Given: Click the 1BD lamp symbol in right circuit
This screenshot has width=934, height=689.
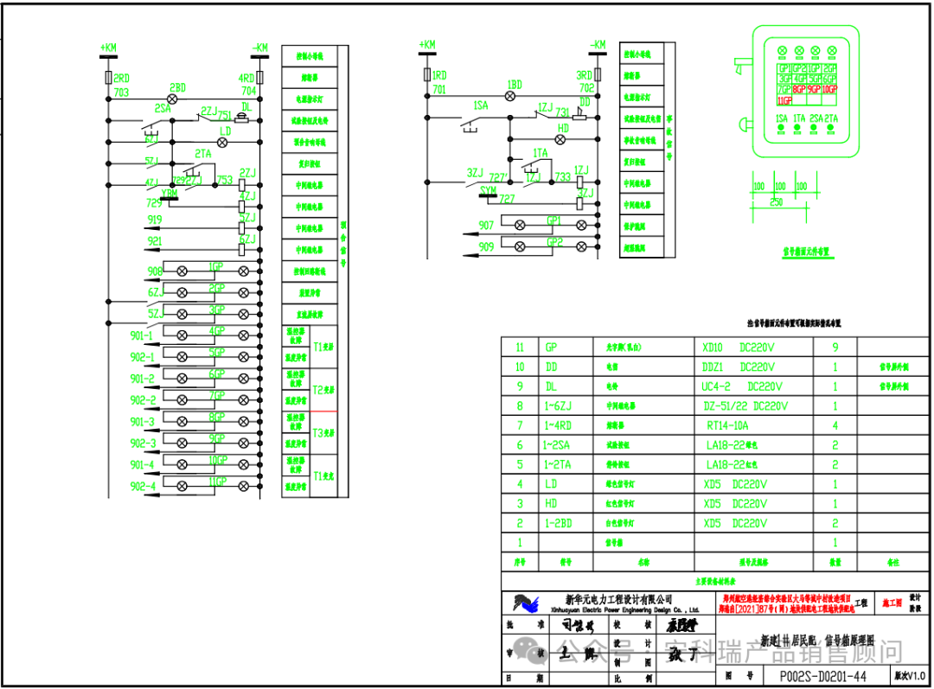Looking at the screenshot, I should (x=510, y=96).
